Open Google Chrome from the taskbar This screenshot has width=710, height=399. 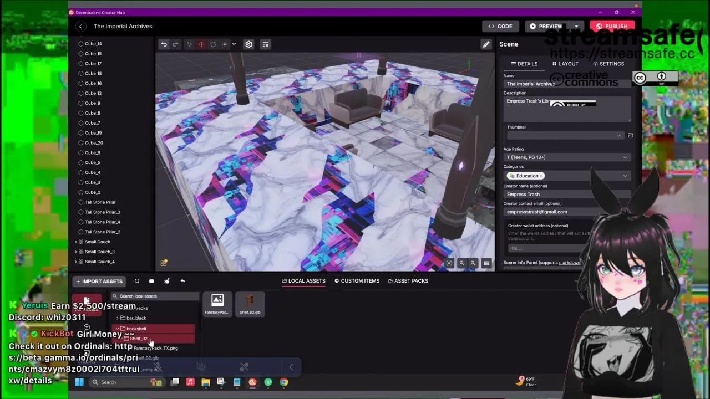point(283,382)
